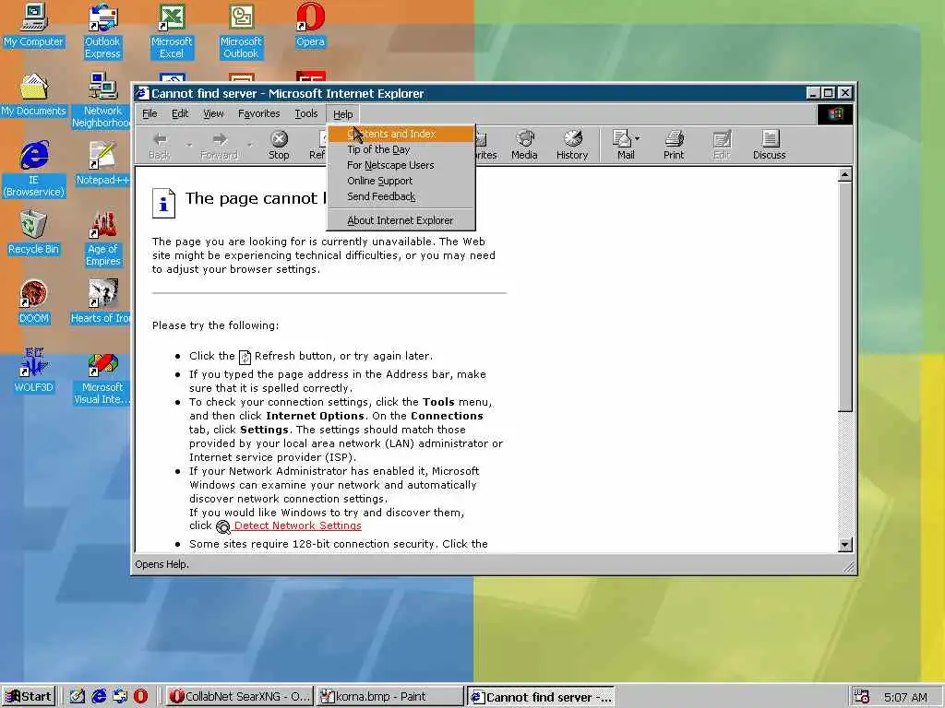This screenshot has width=945, height=708.
Task: Click the system tray scheduler icon
Action: 862,697
